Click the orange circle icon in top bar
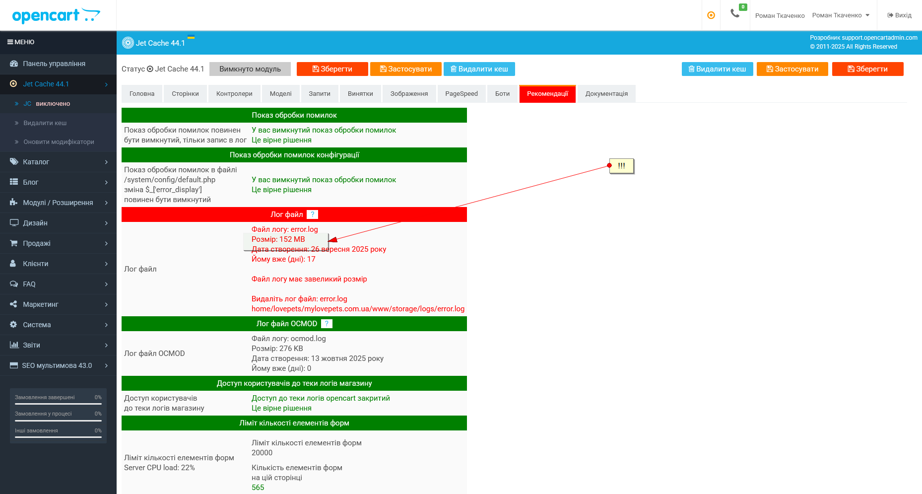The width and height of the screenshot is (922, 494). [x=711, y=15]
